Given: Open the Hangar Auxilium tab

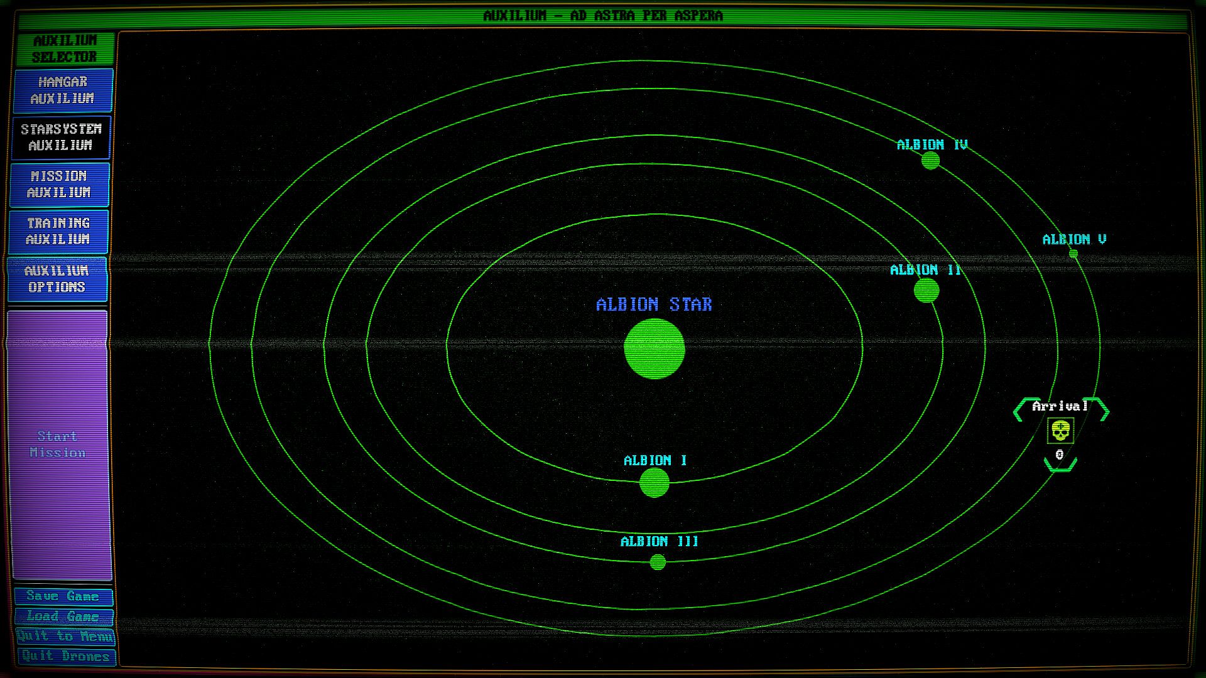Looking at the screenshot, I should [62, 90].
